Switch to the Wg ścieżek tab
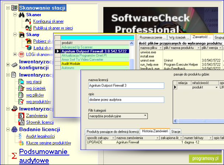The image size is (224, 165). 179,37
